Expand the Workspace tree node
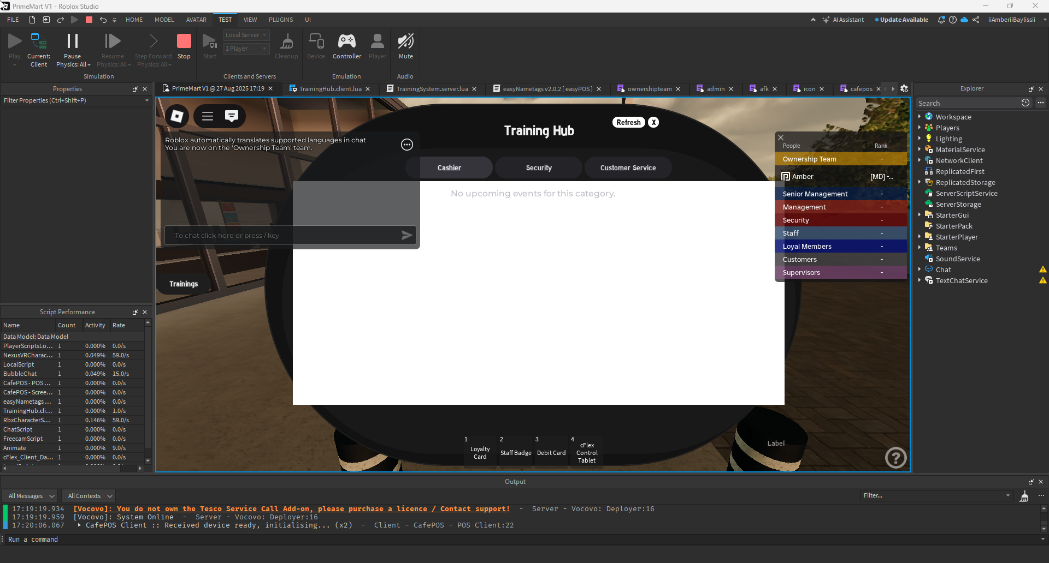The height and width of the screenshot is (563, 1049). pos(920,117)
